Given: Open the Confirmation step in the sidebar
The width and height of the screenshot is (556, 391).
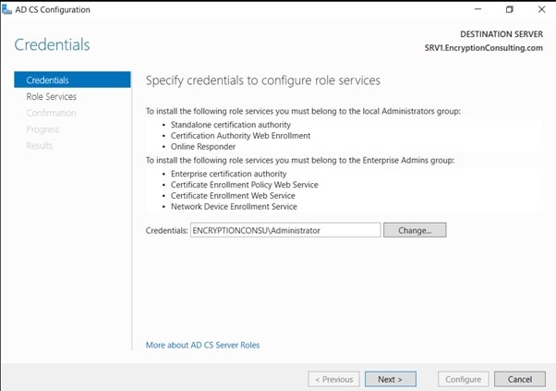Looking at the screenshot, I should [51, 113].
